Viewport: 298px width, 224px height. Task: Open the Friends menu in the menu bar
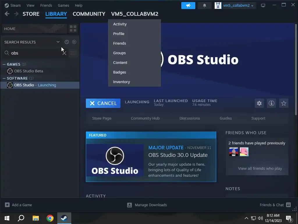pyautogui.click(x=46, y=5)
